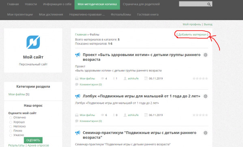Screen dimensions: 243x147
Task: Click the Мой сайт heading
Action: click(x=33, y=57)
